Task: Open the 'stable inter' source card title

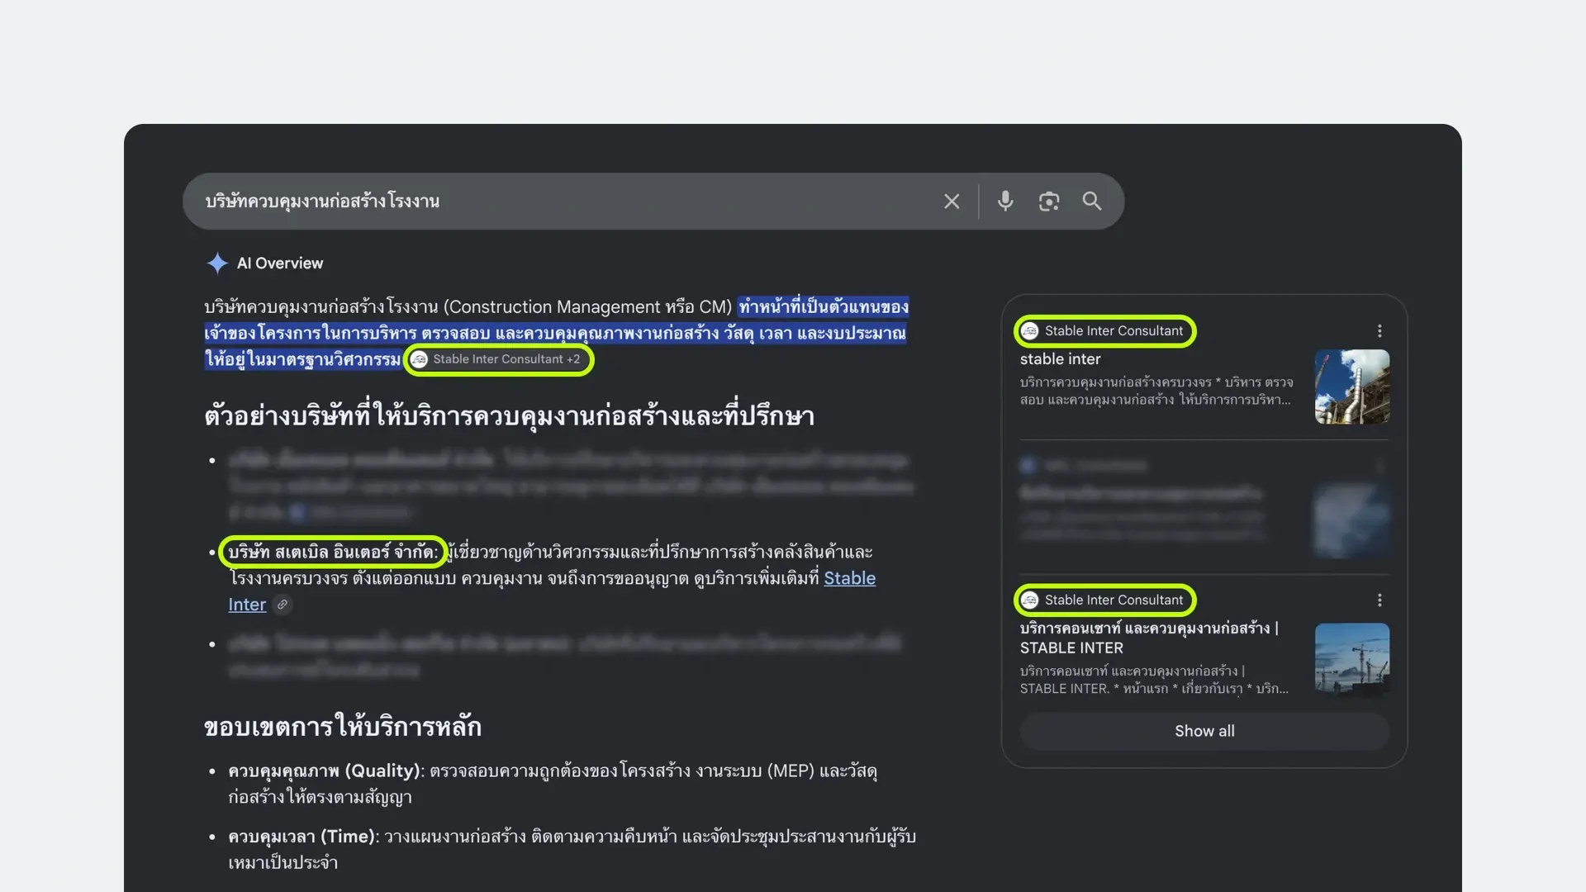Action: coord(1060,359)
